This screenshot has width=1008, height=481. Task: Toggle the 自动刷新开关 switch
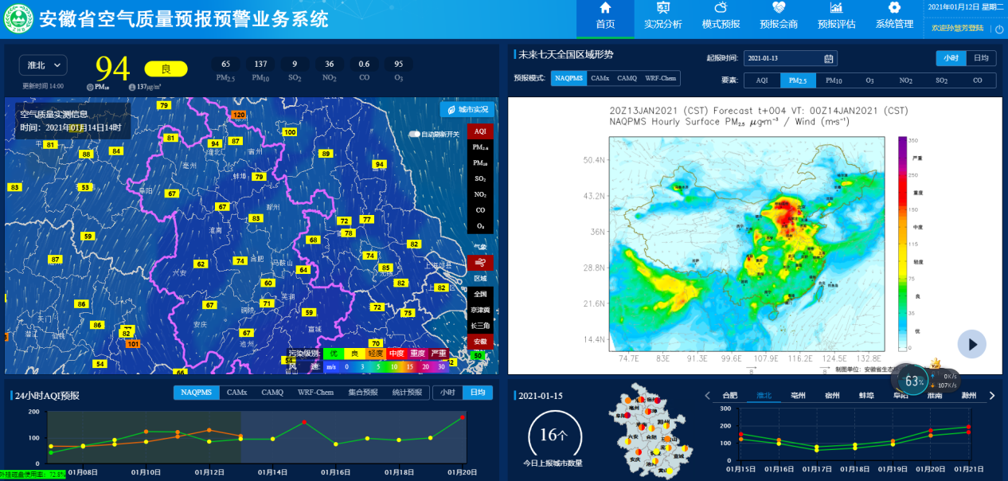414,134
